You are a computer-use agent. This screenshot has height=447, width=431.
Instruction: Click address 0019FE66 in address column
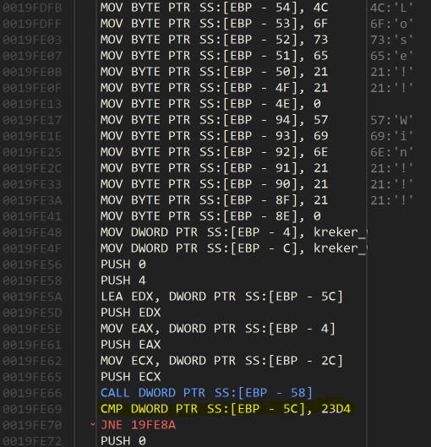click(32, 393)
